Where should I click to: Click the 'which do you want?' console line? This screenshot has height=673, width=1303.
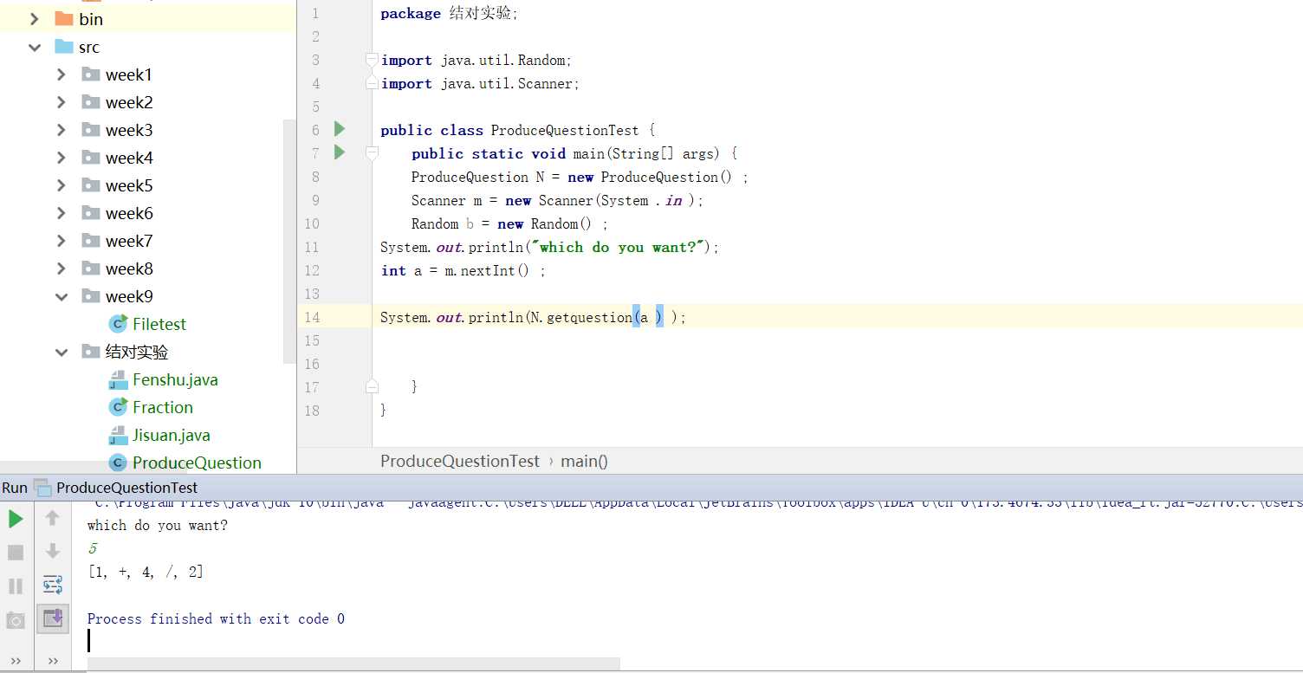[x=158, y=525]
